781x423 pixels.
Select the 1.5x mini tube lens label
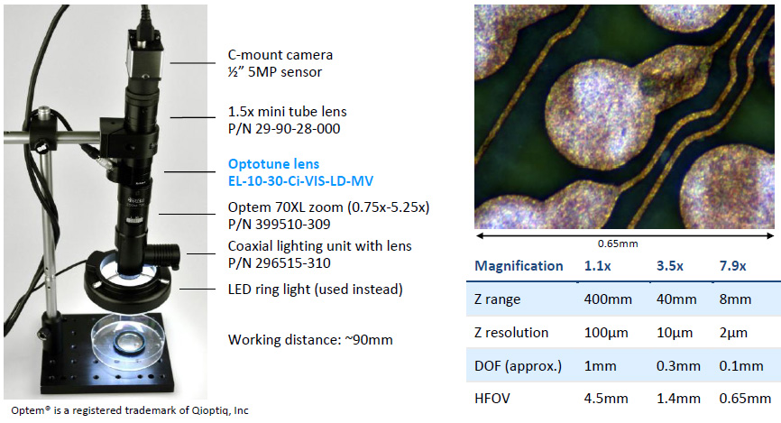(287, 112)
